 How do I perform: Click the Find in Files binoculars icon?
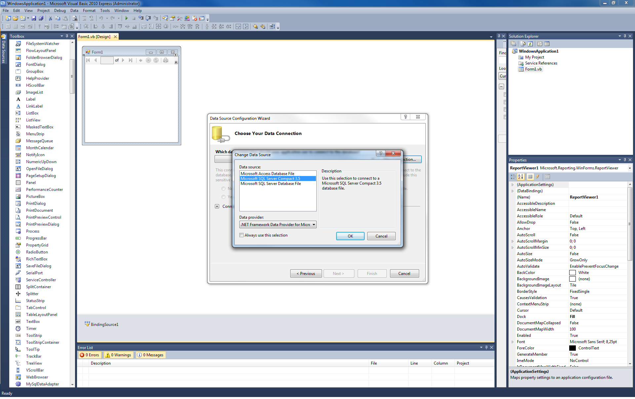[x=75, y=18]
